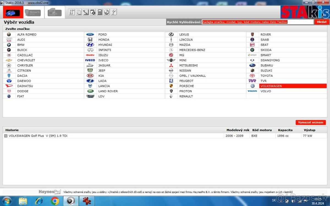
Task: Click the Mazda logo icon
Action: pyautogui.click(x=171, y=45)
